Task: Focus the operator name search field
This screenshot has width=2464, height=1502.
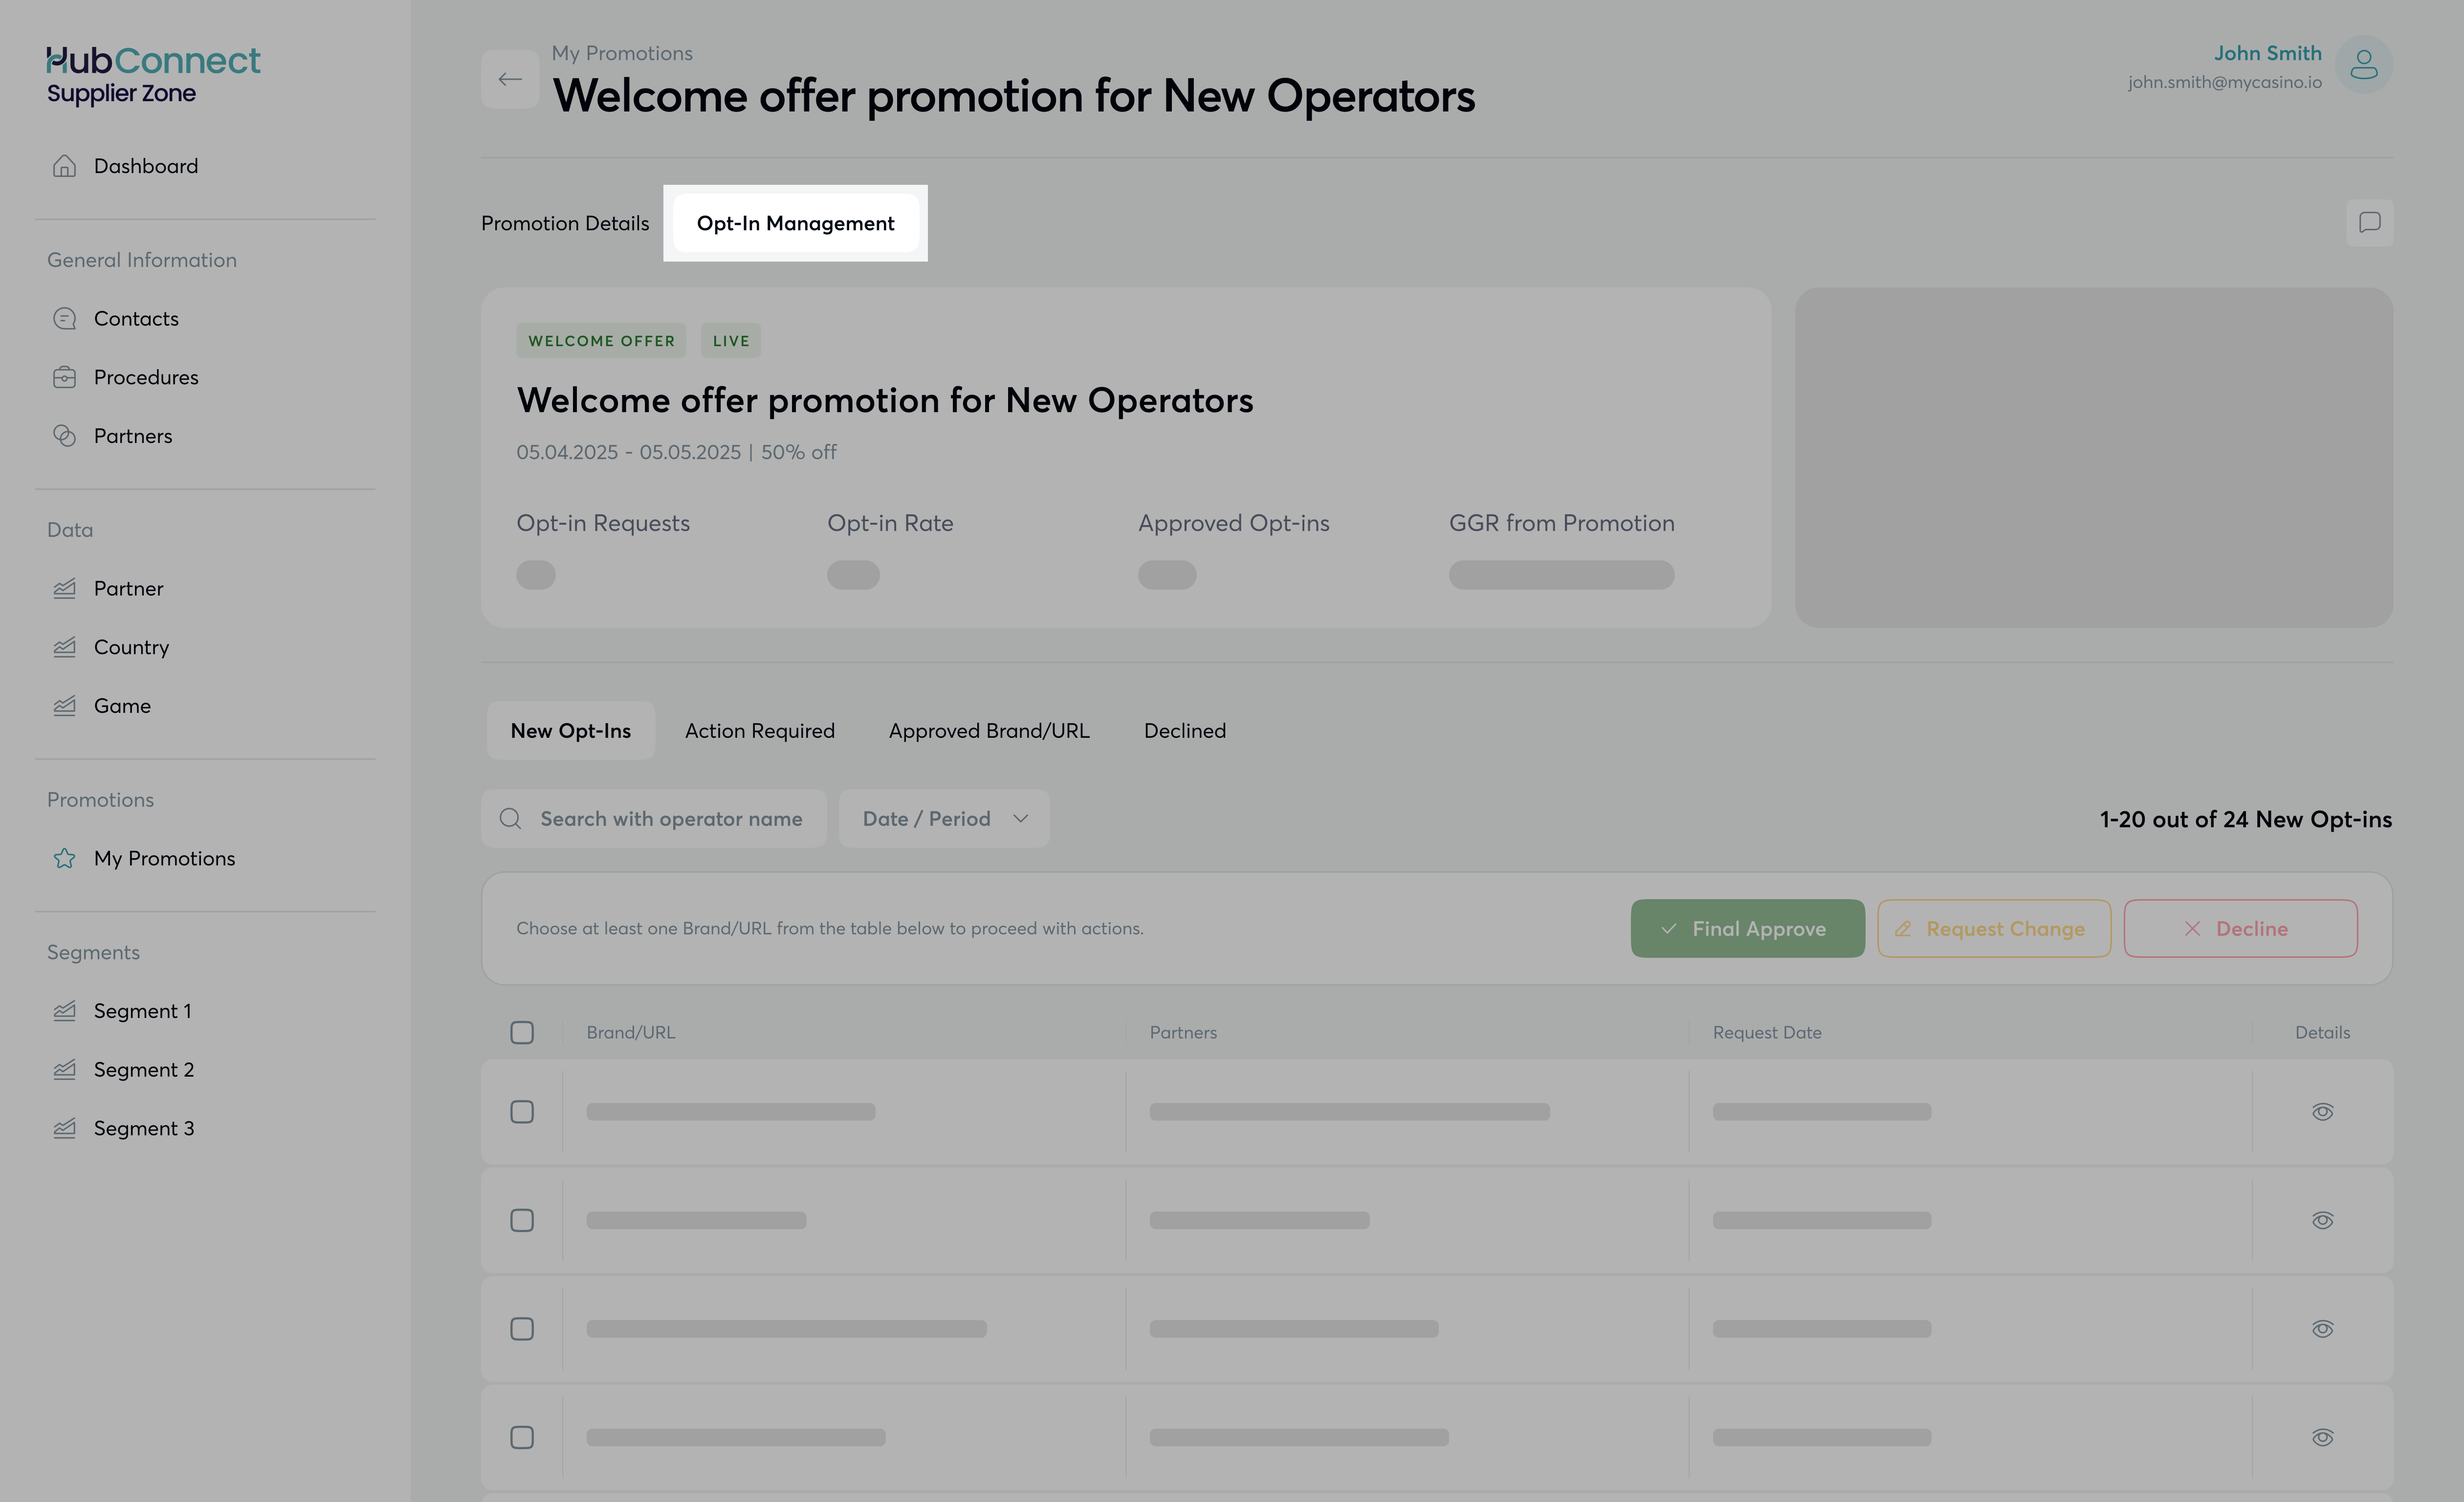Action: (670, 819)
